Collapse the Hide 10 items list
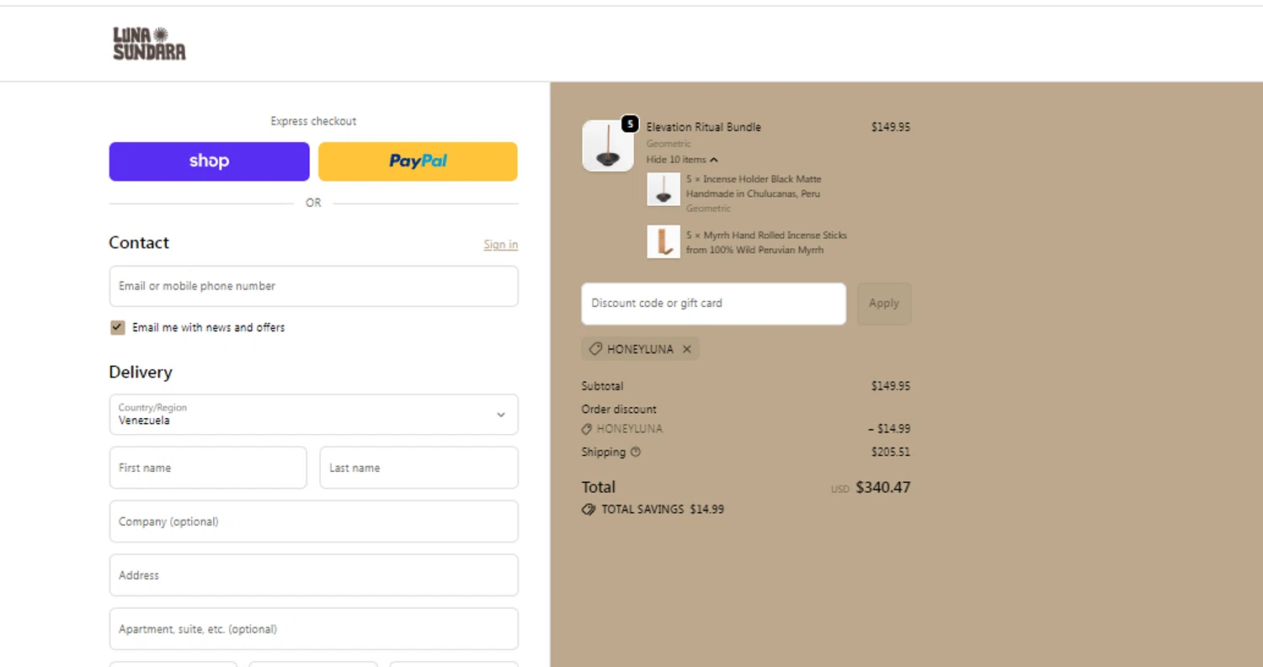Viewport: 1263px width, 667px height. pyautogui.click(x=682, y=159)
